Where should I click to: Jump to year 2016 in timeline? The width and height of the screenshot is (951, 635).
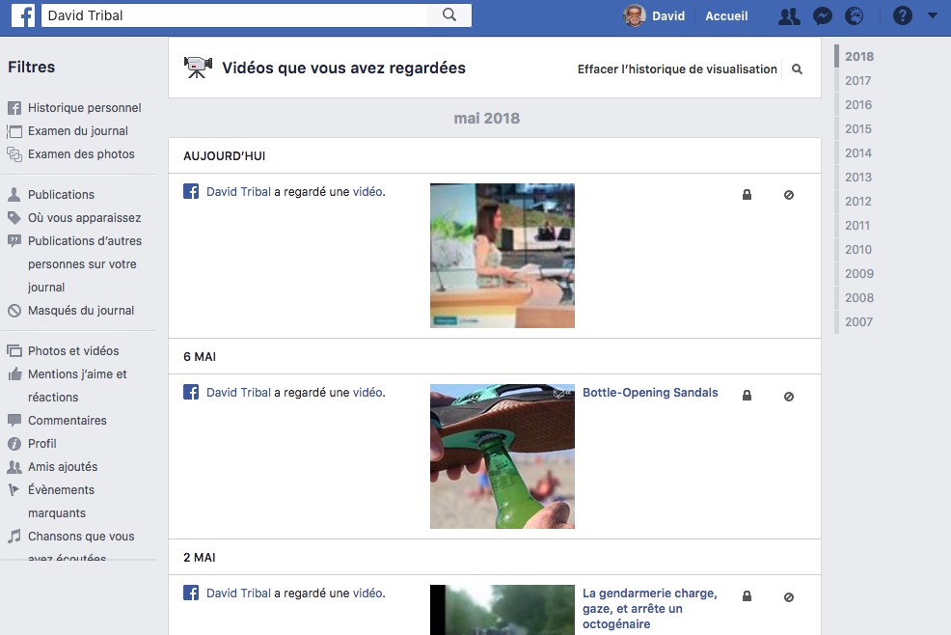coord(858,105)
